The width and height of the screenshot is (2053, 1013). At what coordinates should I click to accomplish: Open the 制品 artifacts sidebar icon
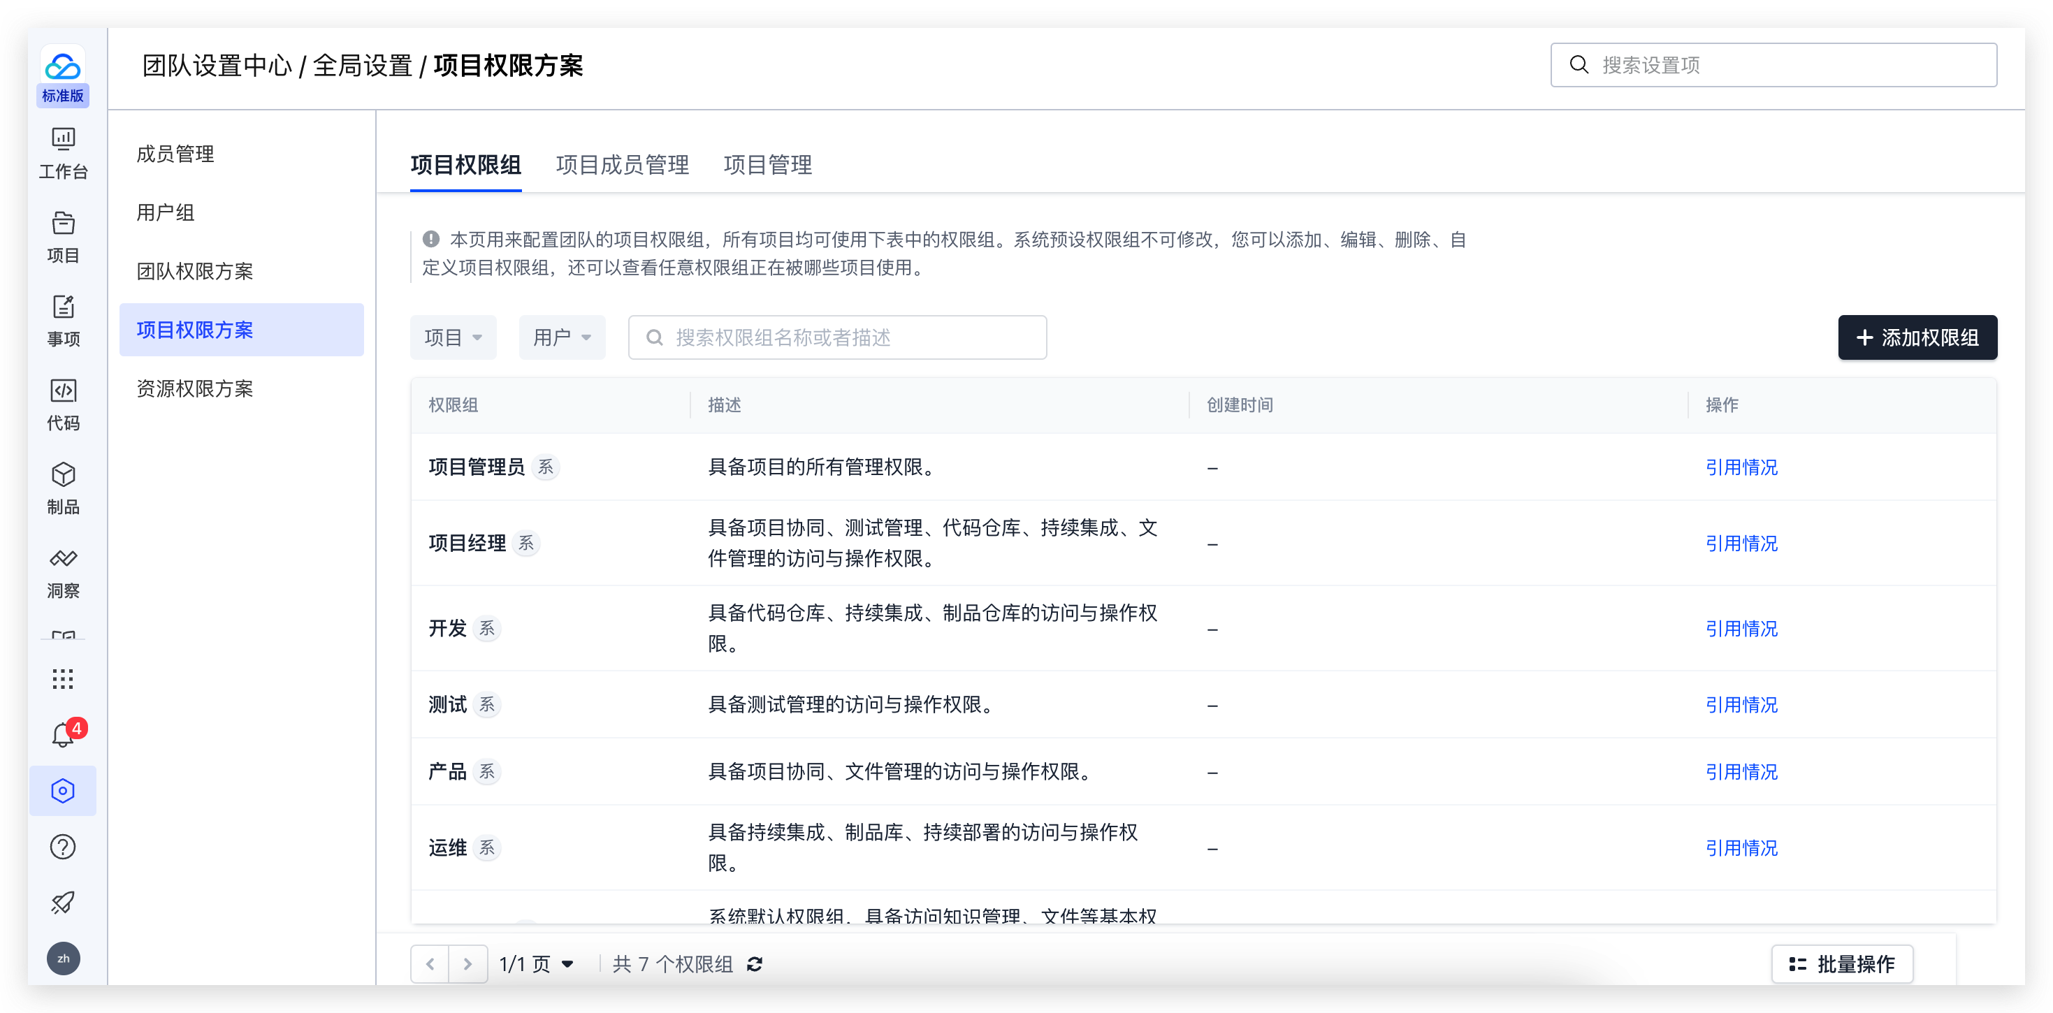[x=63, y=488]
